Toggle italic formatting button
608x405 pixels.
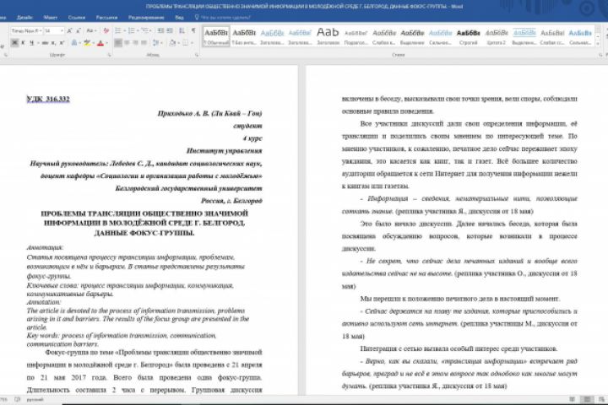point(23,43)
